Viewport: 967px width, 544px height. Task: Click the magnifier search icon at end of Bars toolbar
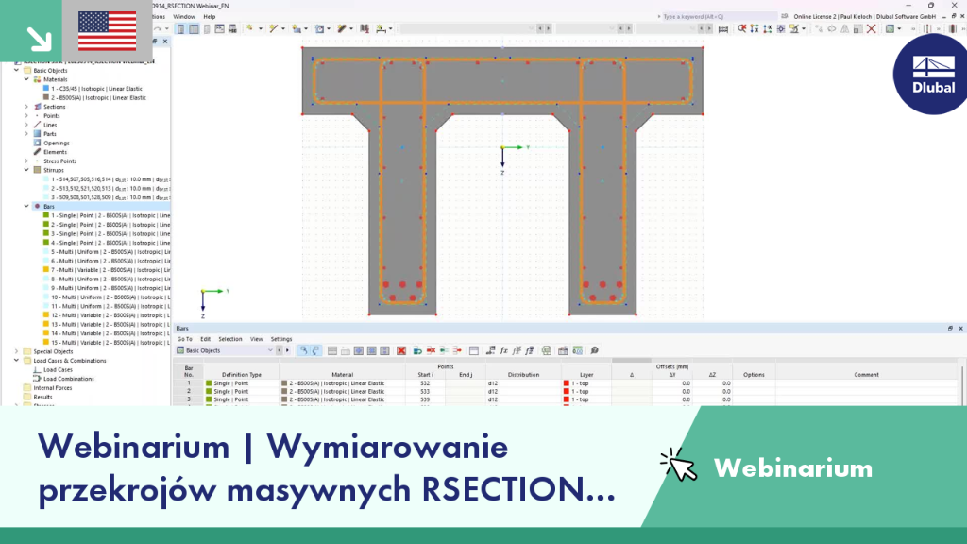pos(595,350)
